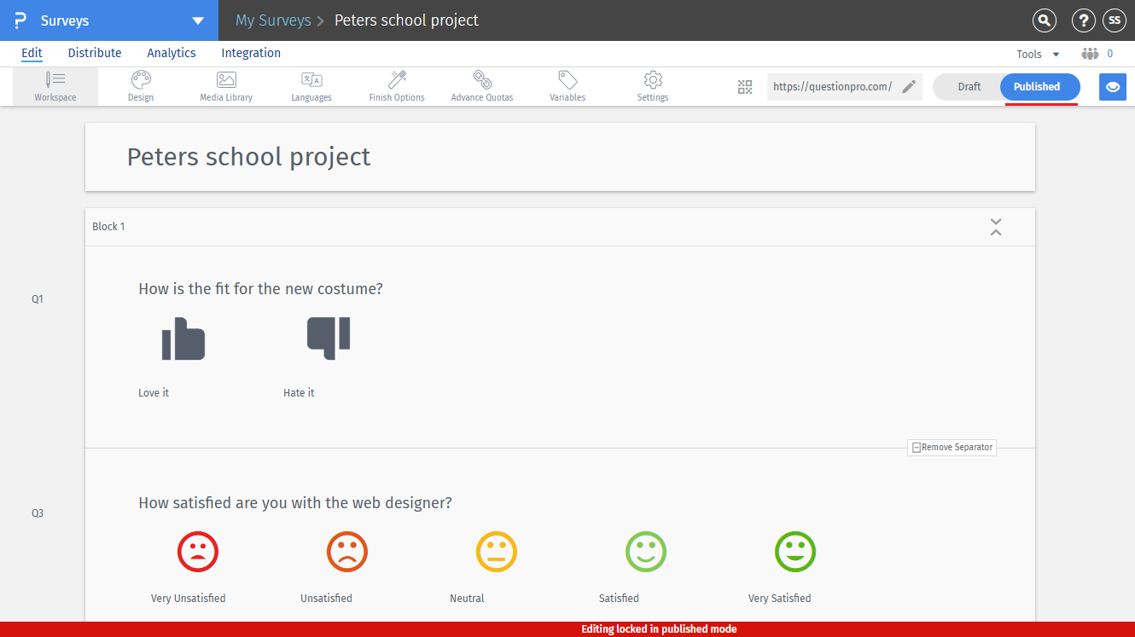Viewport: 1135px width, 637px height.
Task: Select the Very Satisfied green smiley
Action: (x=794, y=552)
